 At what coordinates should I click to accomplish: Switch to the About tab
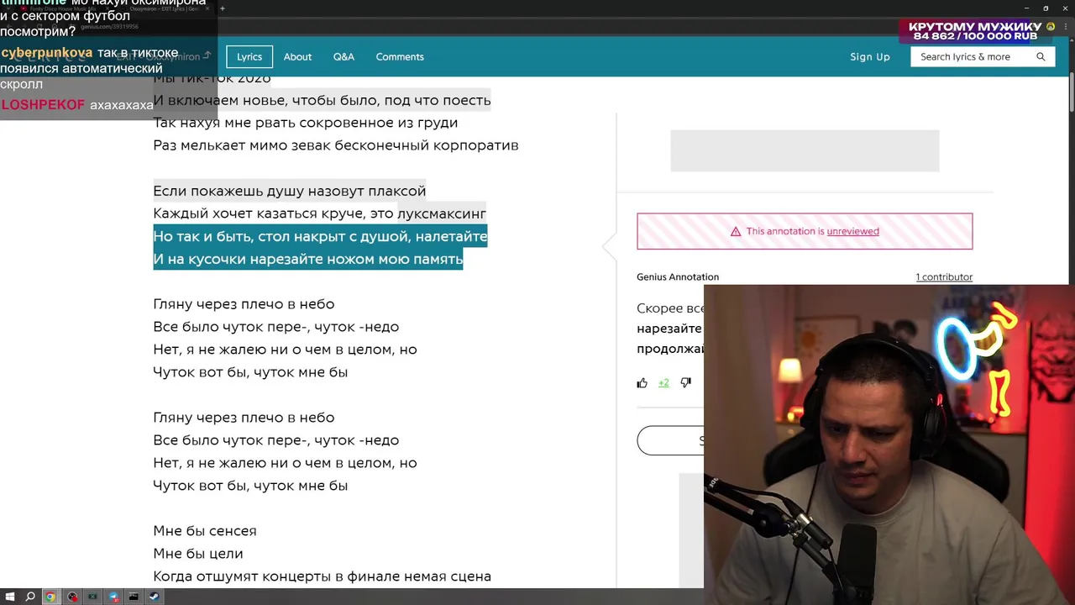[297, 57]
